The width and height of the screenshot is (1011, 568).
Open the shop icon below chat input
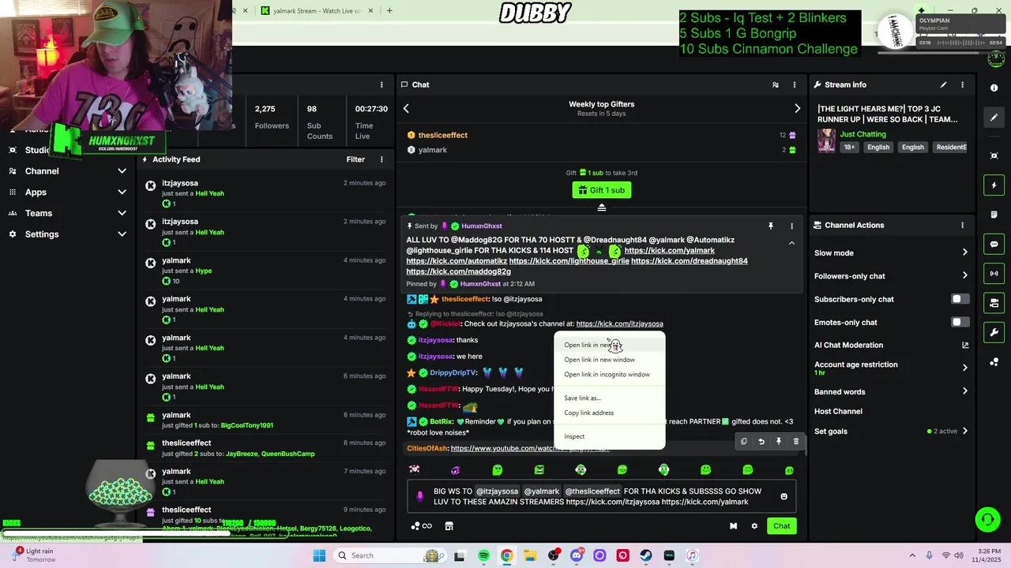[x=449, y=526]
